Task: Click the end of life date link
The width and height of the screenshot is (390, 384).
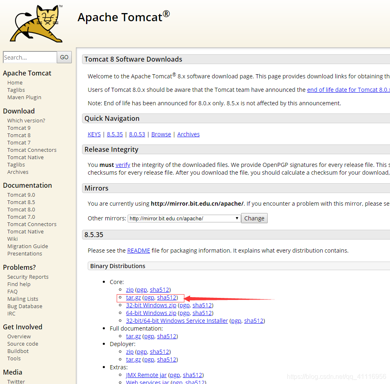Action: (348, 90)
